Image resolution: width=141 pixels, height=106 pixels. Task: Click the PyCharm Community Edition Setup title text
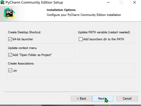[x=34, y=2]
